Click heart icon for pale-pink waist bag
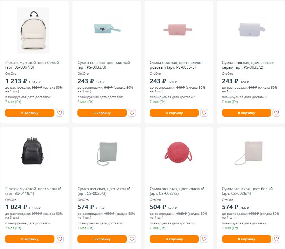 click(x=204, y=113)
